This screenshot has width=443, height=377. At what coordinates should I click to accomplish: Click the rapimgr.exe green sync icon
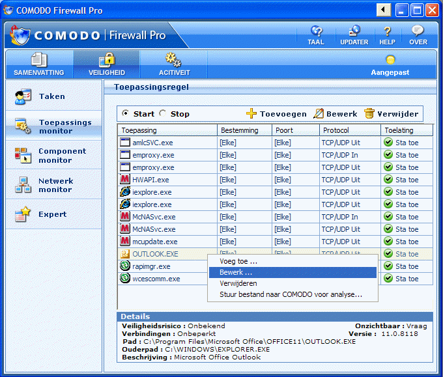click(x=125, y=266)
